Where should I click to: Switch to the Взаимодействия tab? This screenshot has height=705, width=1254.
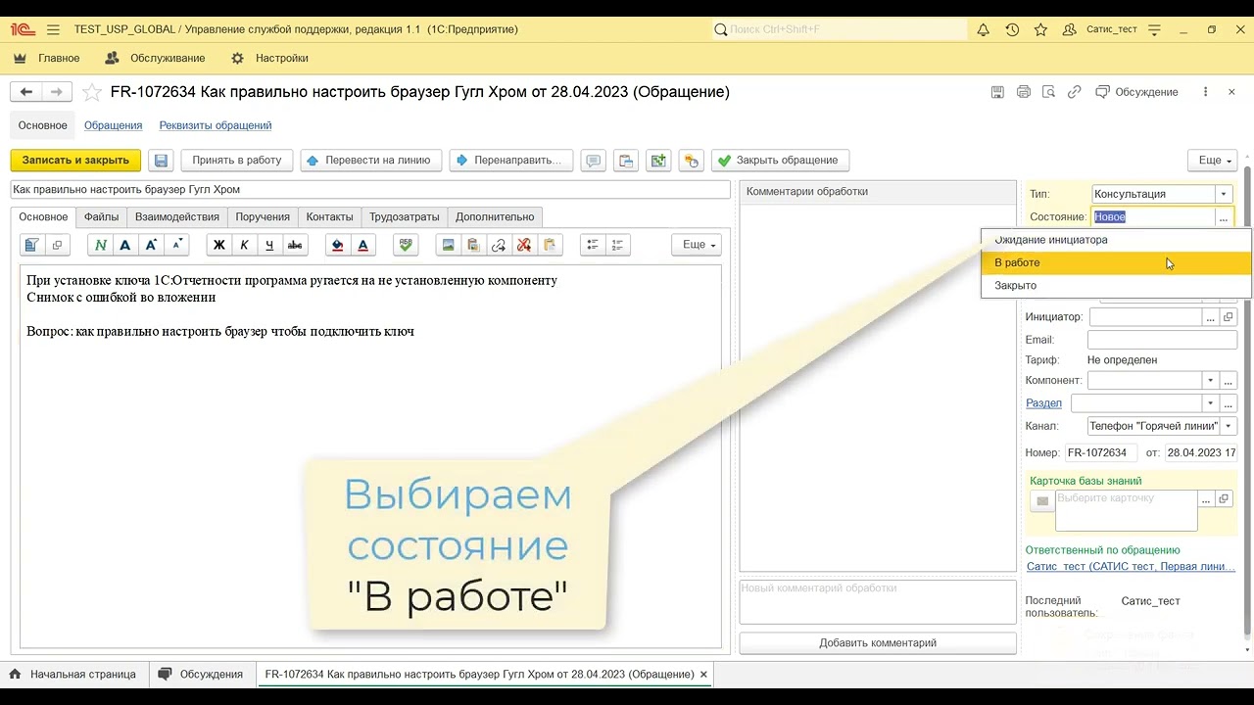coord(177,217)
